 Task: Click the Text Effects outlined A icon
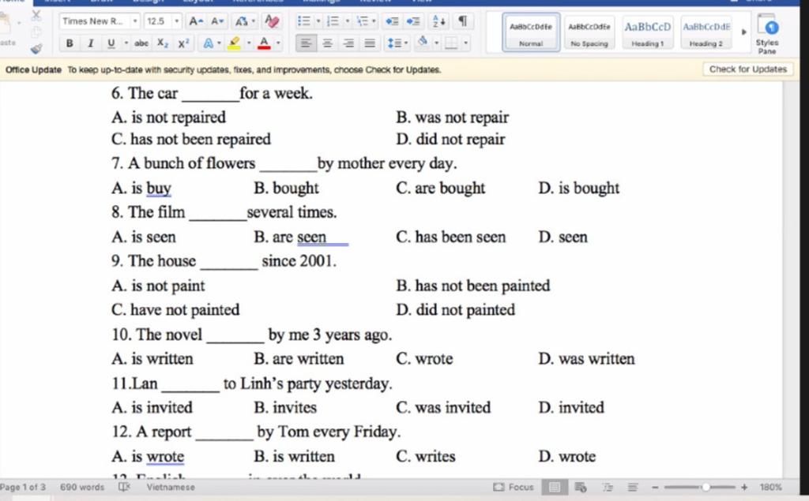[209, 43]
